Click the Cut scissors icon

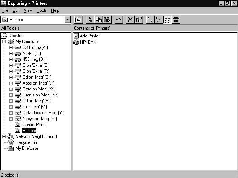pos(90,20)
